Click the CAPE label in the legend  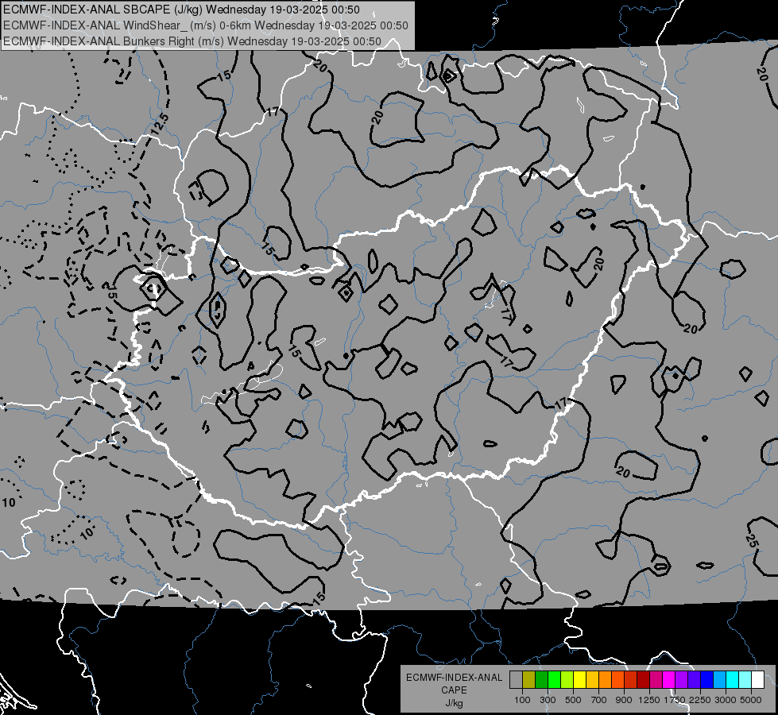454,690
